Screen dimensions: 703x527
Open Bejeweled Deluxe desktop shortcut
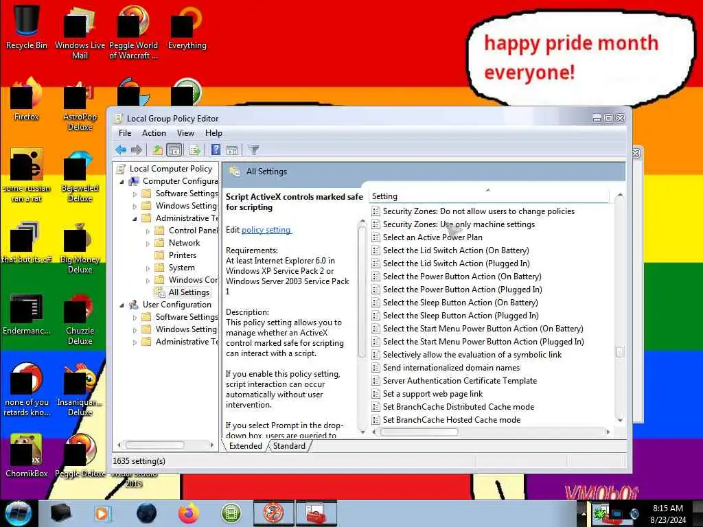[x=80, y=176]
